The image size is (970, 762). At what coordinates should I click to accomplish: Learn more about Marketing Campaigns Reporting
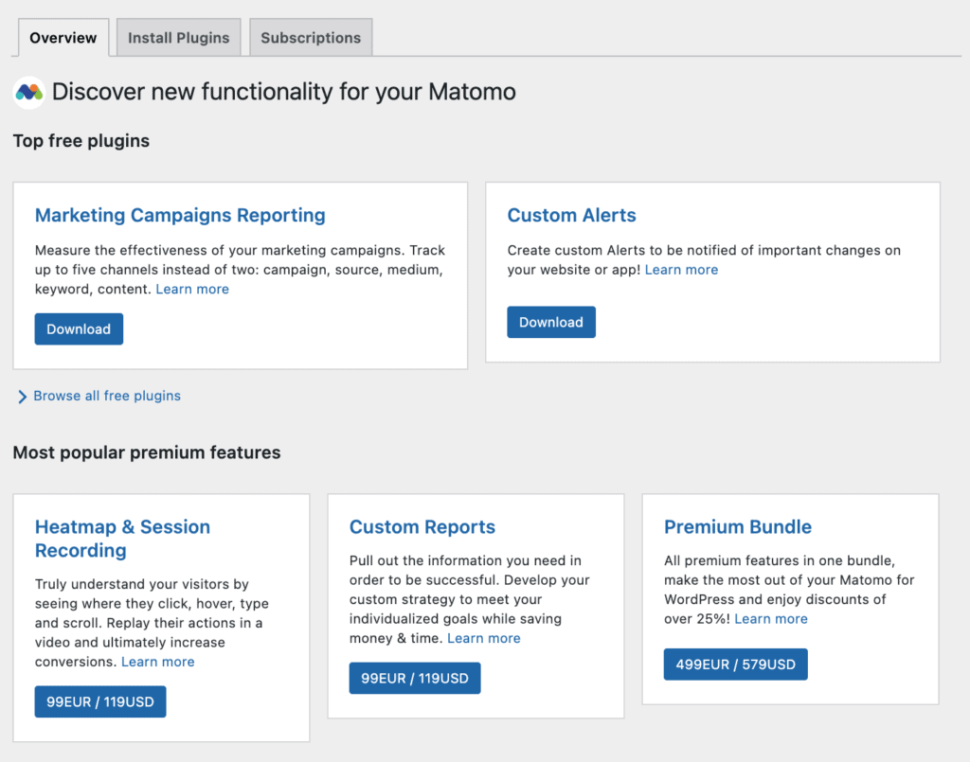(192, 290)
